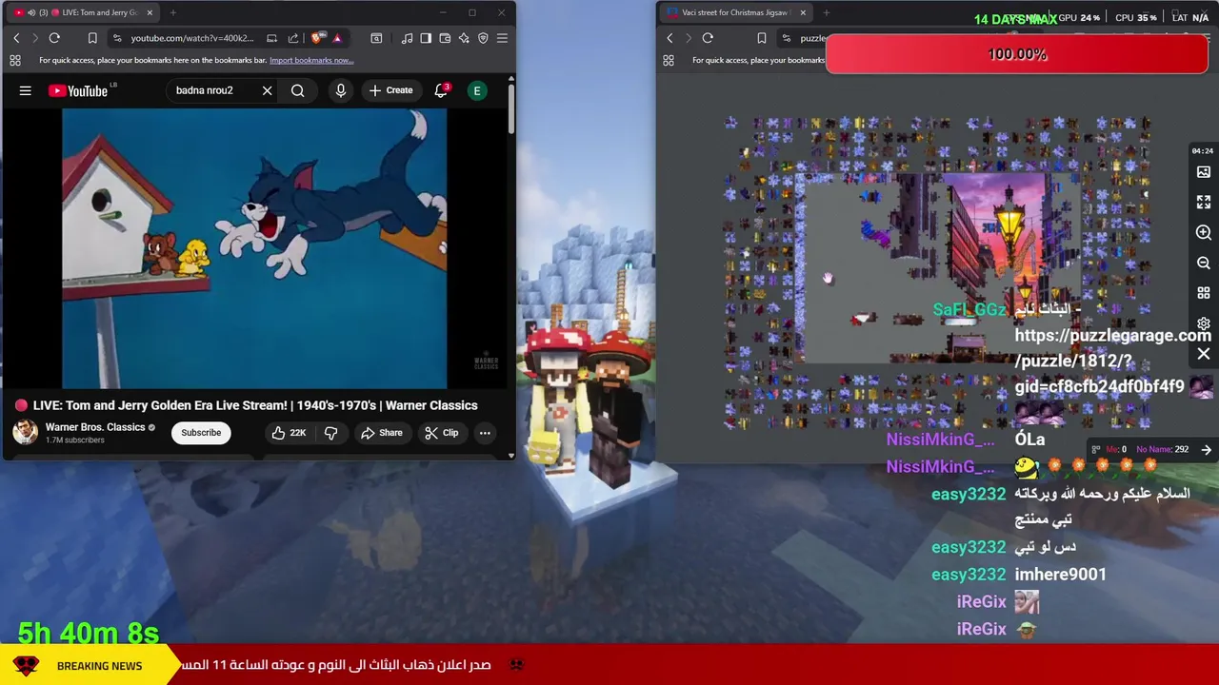The width and height of the screenshot is (1219, 685).
Task: Toggle puzzle fullscreen mode
Action: pos(1204,203)
